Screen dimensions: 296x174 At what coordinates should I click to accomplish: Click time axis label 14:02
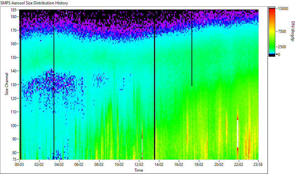coord(159,165)
